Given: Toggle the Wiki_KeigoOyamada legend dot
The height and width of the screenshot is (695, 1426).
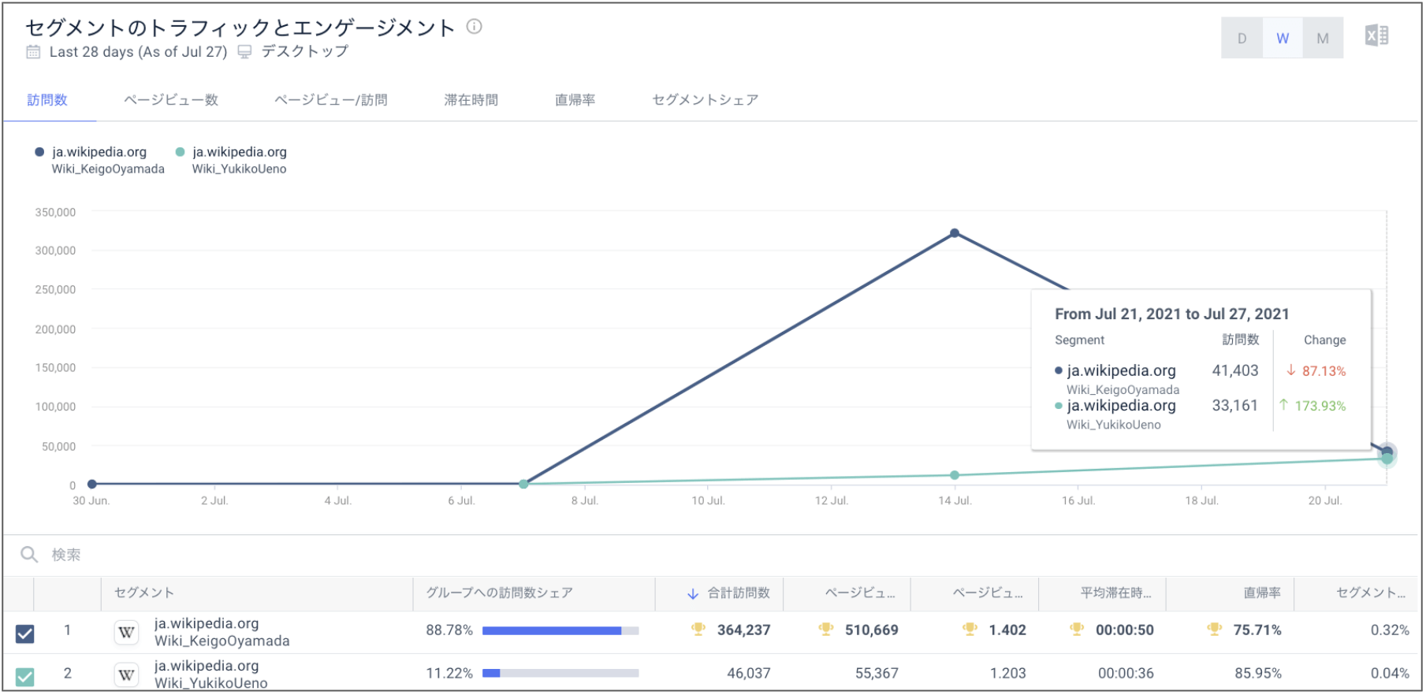Looking at the screenshot, I should click(39, 152).
